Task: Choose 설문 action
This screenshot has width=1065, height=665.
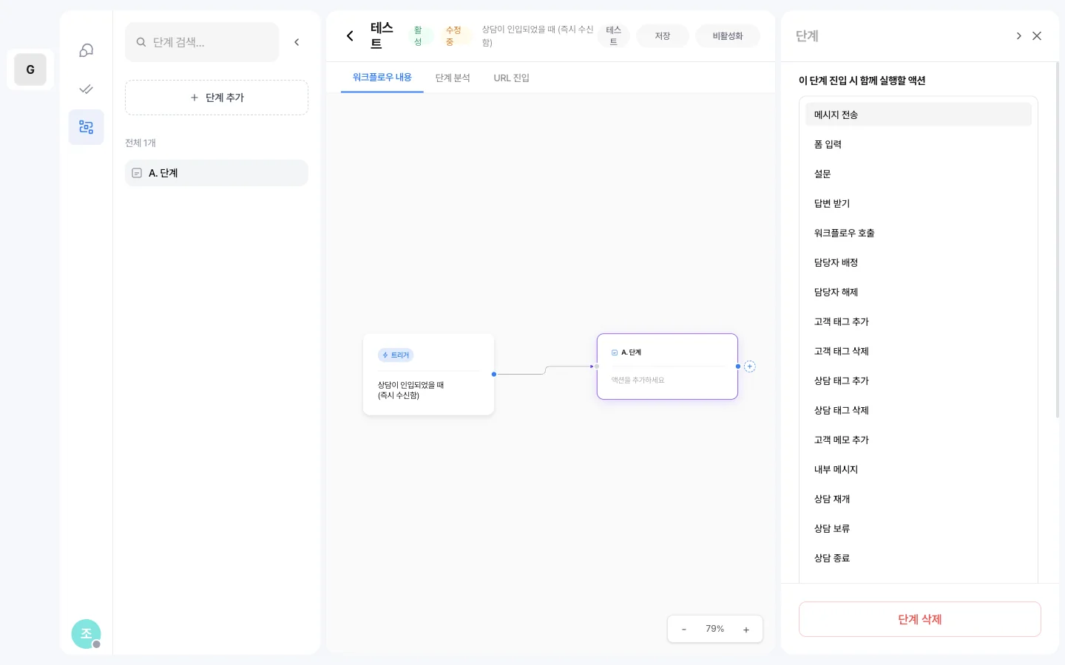Action: 919,174
